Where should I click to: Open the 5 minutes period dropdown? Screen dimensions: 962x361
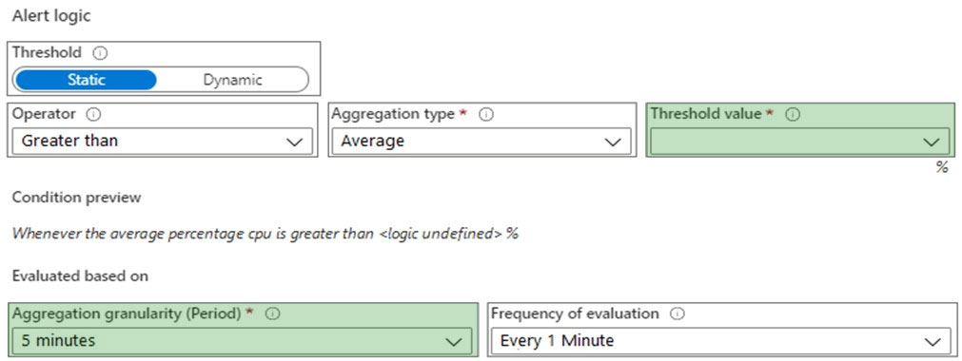pyautogui.click(x=242, y=341)
